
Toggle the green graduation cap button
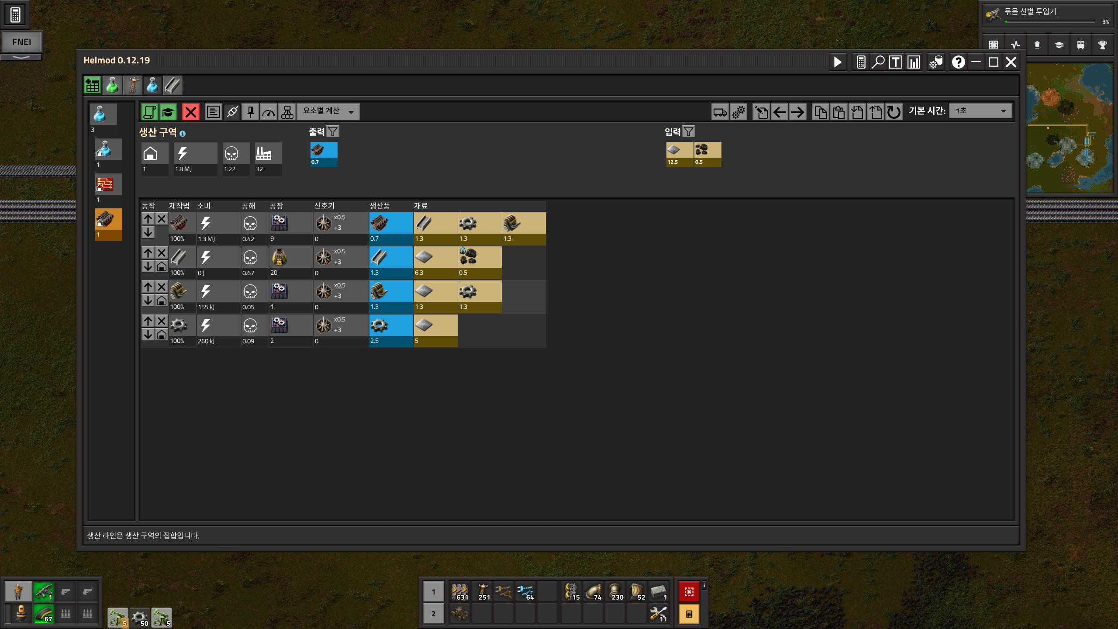click(x=168, y=112)
